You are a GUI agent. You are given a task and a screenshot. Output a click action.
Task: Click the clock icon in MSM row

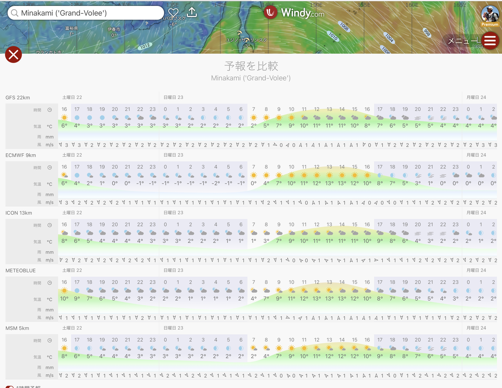(50, 341)
